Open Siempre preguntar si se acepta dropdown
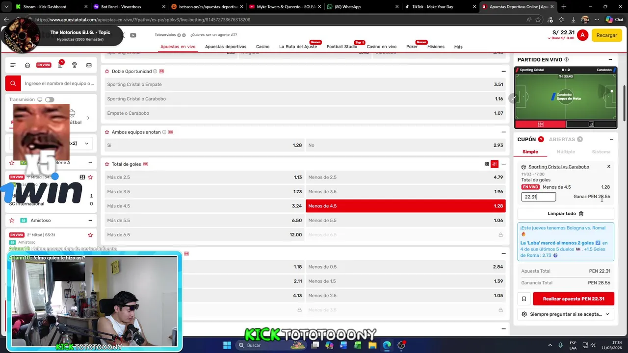The height and width of the screenshot is (353, 628). pos(566,314)
